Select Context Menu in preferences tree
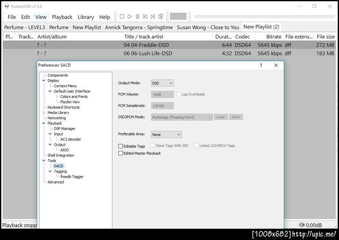This screenshot has height=240, width=339. pyautogui.click(x=66, y=86)
